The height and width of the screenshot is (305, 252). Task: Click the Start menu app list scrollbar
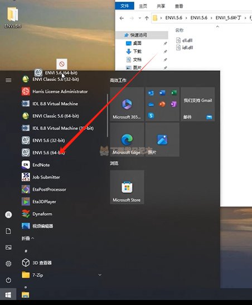click(108, 115)
